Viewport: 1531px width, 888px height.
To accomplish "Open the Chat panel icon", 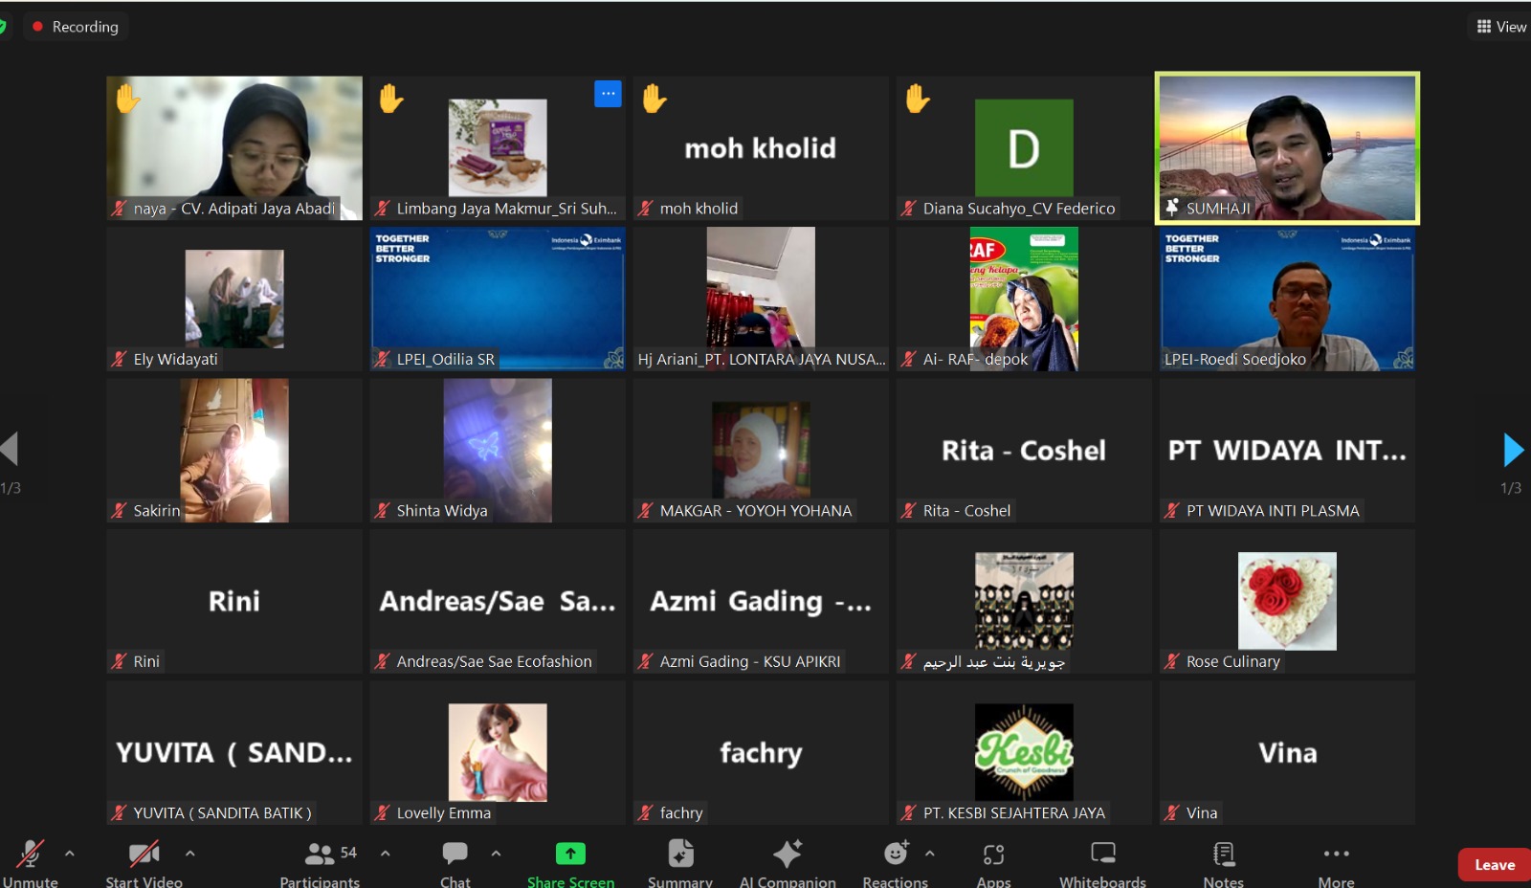I will (x=455, y=854).
